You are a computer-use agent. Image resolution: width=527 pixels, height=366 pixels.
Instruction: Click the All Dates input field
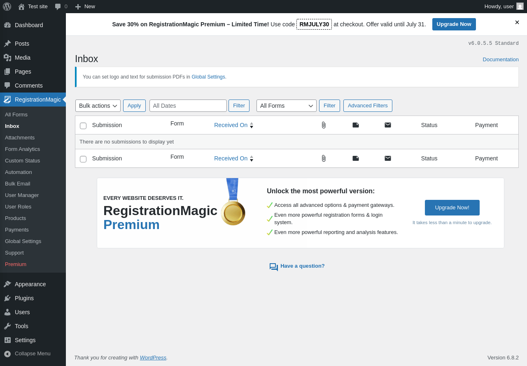coord(188,106)
